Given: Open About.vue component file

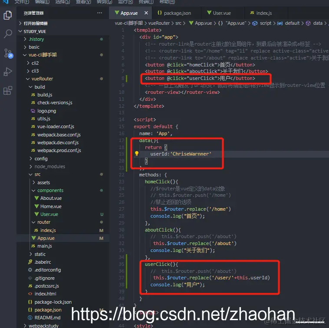Looking at the screenshot, I should (51, 198).
